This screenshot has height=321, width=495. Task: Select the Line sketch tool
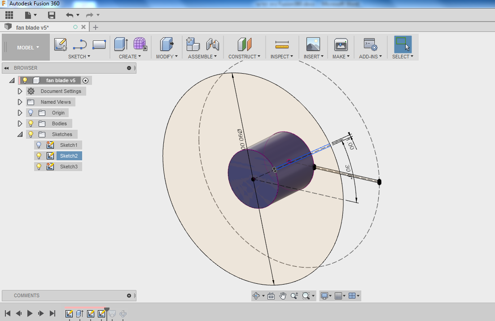[x=80, y=44]
